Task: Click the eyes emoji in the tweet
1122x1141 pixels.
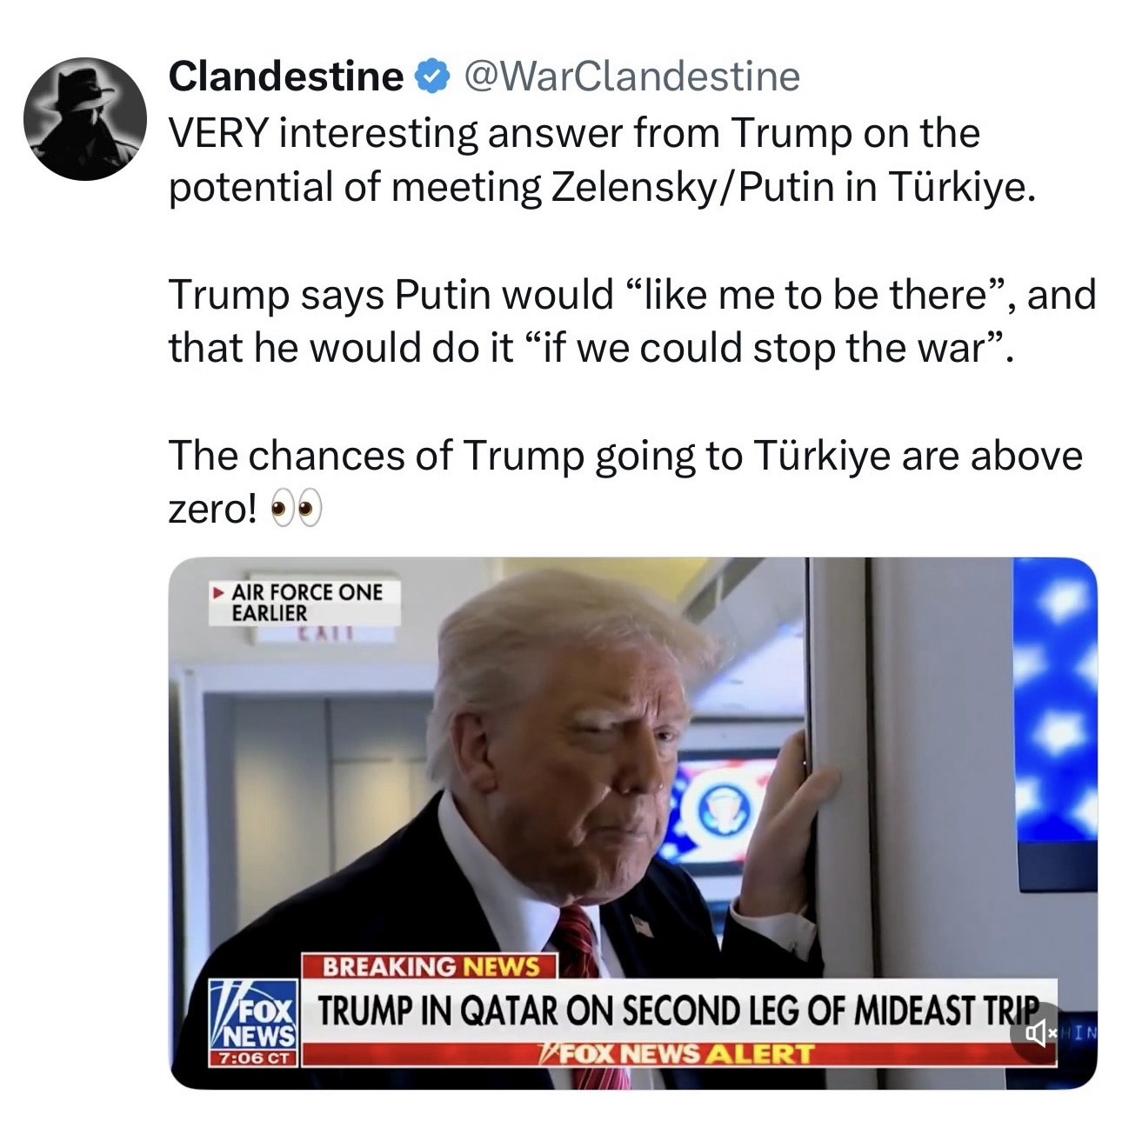Action: point(296,510)
